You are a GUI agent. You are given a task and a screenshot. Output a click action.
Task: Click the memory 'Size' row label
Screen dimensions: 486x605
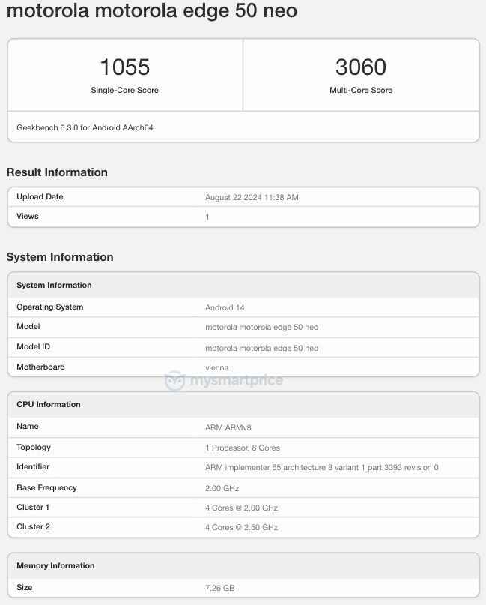pyautogui.click(x=24, y=587)
